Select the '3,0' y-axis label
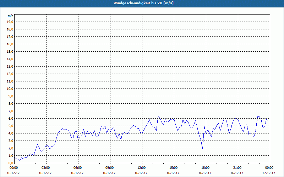Viewport: 284px width, 177px height. point(11,141)
